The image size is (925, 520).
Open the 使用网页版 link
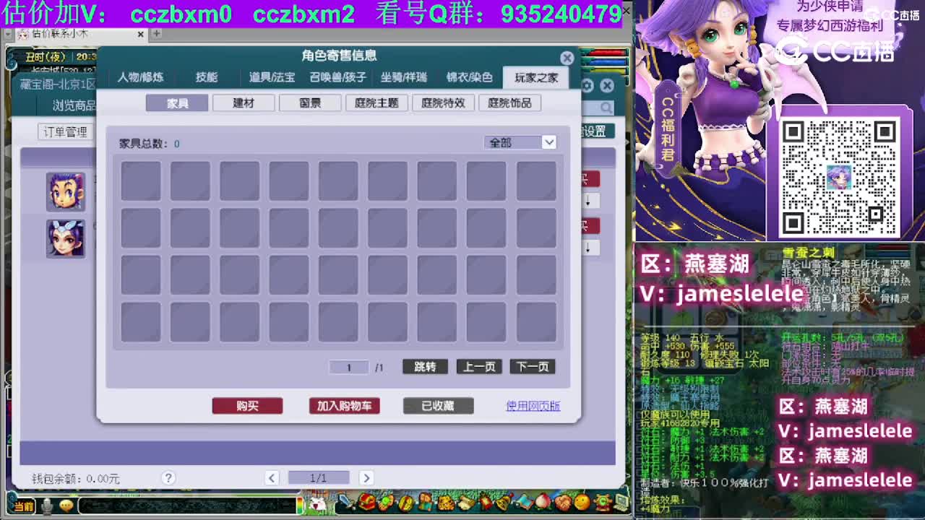[x=533, y=406]
